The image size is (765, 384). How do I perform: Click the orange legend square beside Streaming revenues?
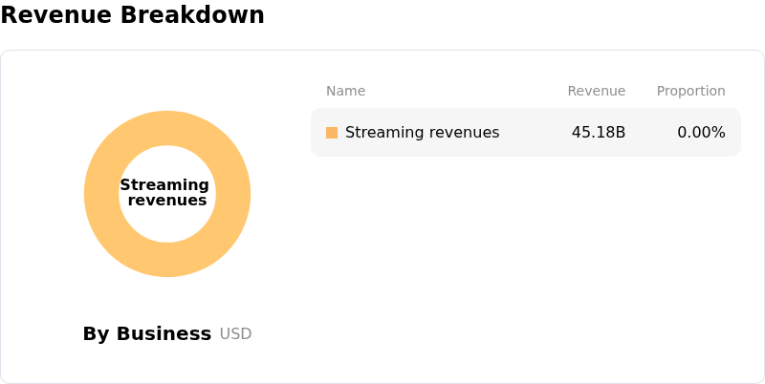coord(332,133)
